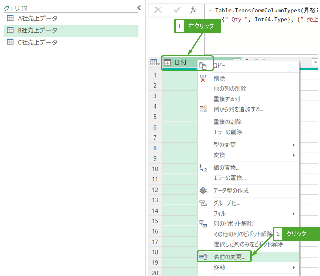Click the copy icon next to コピー
320x276 pixels.
click(203, 66)
